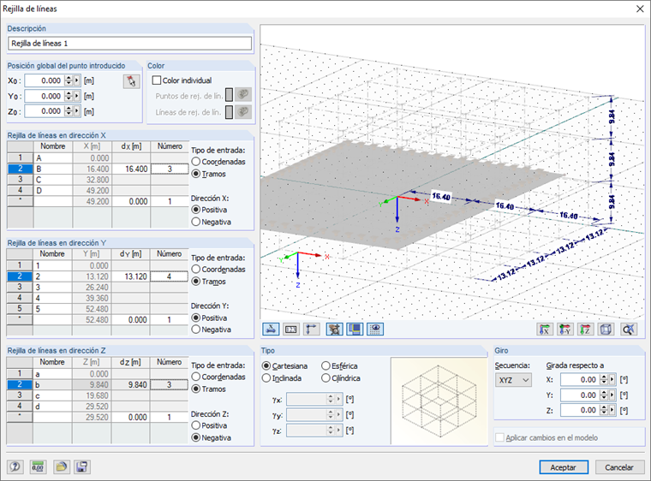Image resolution: width=651 pixels, height=481 pixels.
Task: Click the grid type preview thumbnail
Action: point(439,401)
